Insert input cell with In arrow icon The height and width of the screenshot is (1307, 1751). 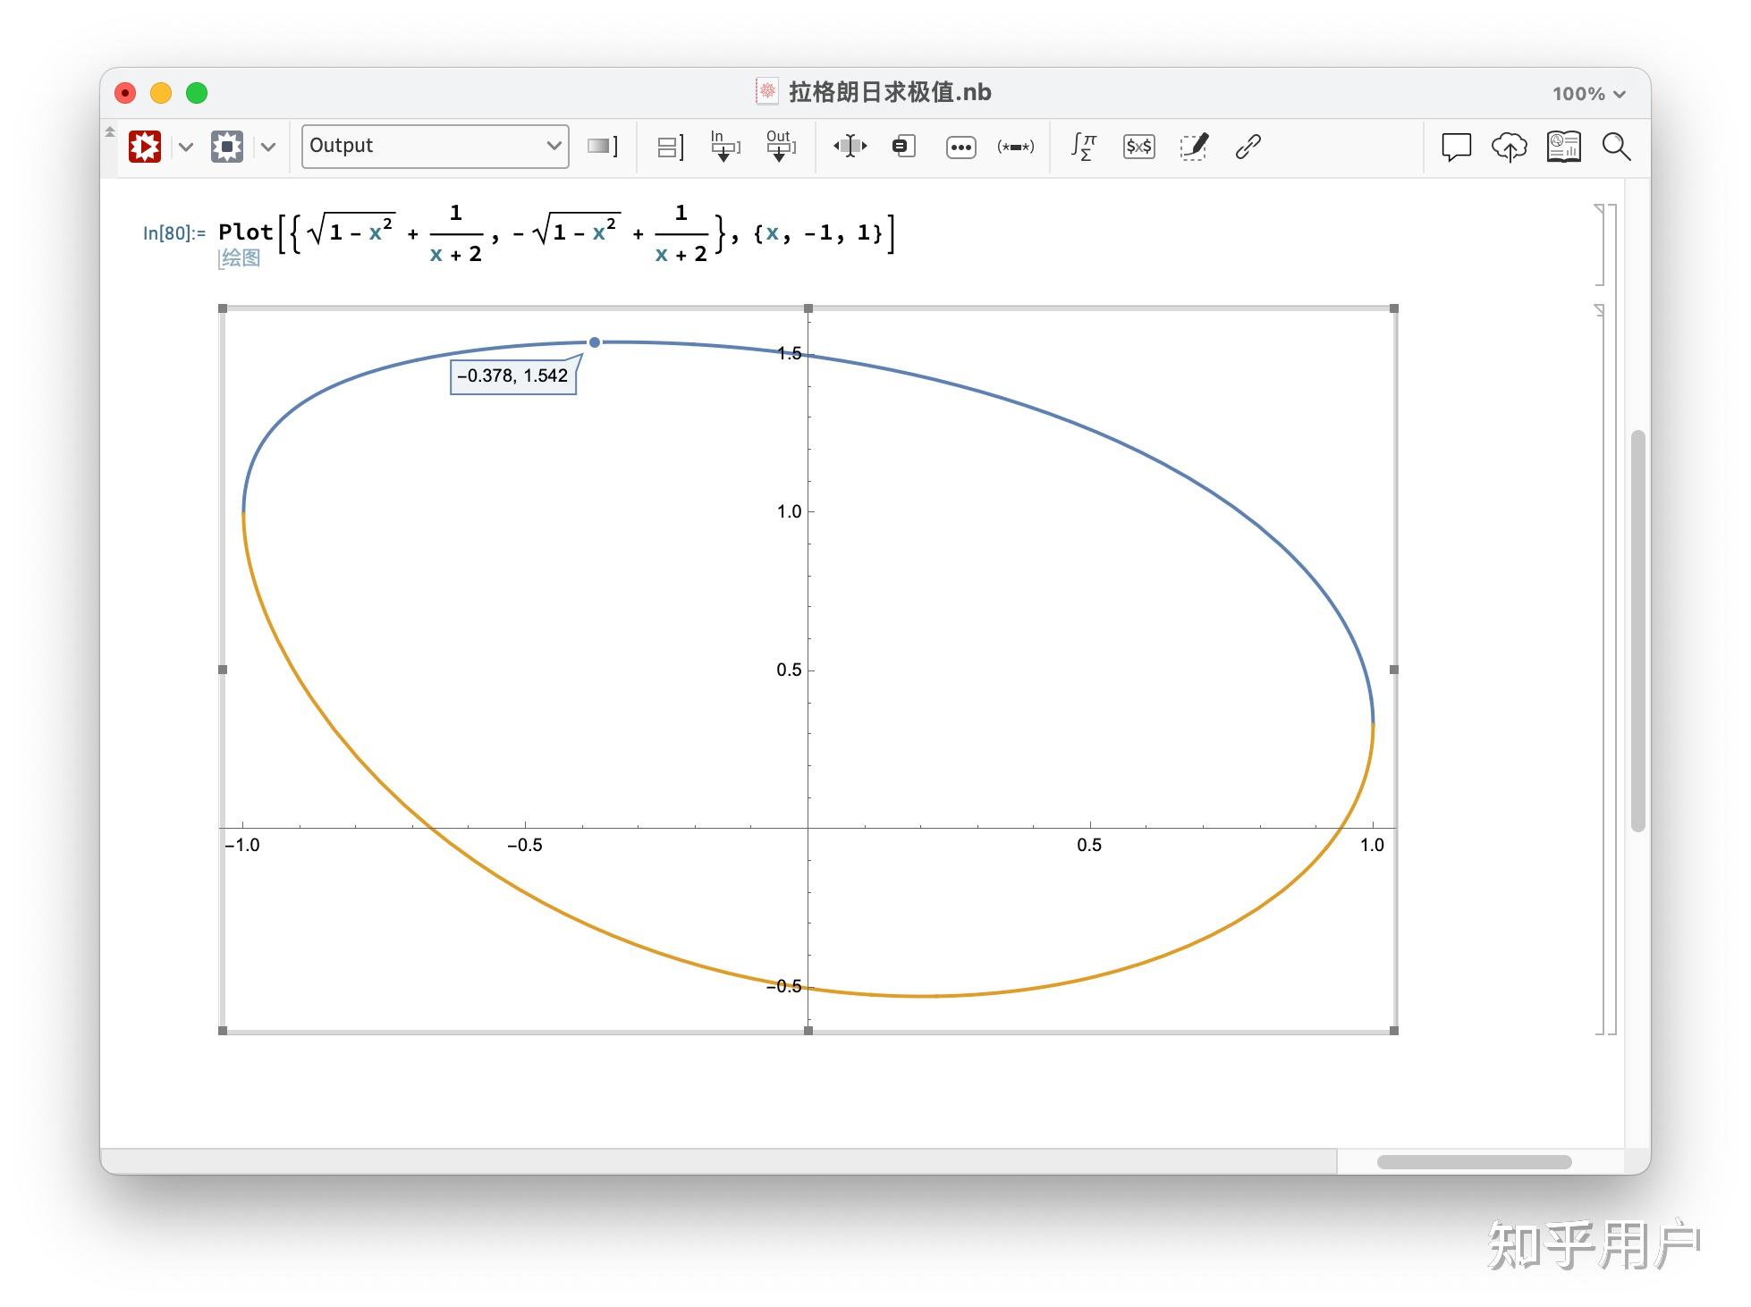pyautogui.click(x=724, y=147)
